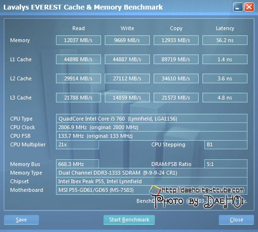The height and width of the screenshot is (232, 258).
Task: Click Memory Copy value 12933 MB/s
Action: click(176, 40)
